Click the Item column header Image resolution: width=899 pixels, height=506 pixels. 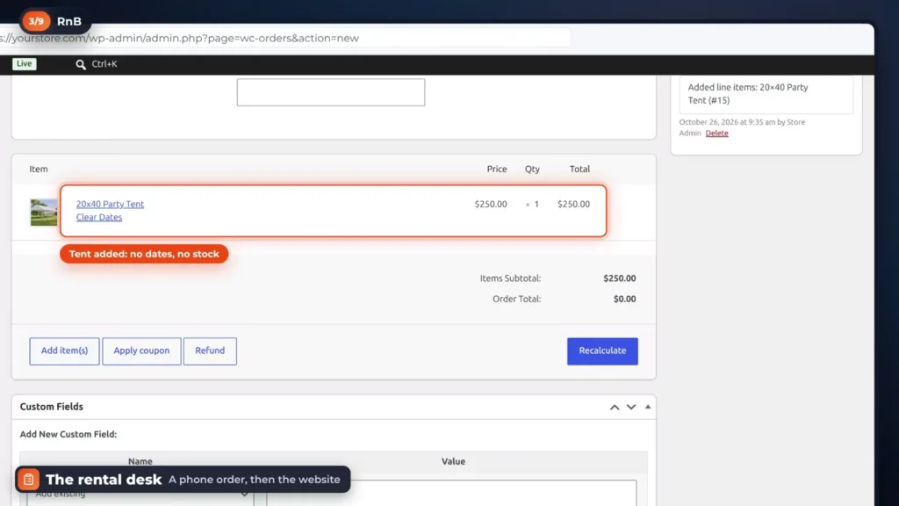tap(39, 170)
